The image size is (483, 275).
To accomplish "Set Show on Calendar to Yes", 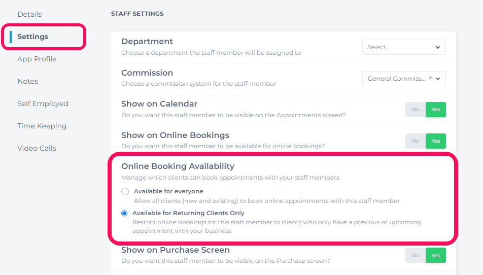I will tap(435, 109).
